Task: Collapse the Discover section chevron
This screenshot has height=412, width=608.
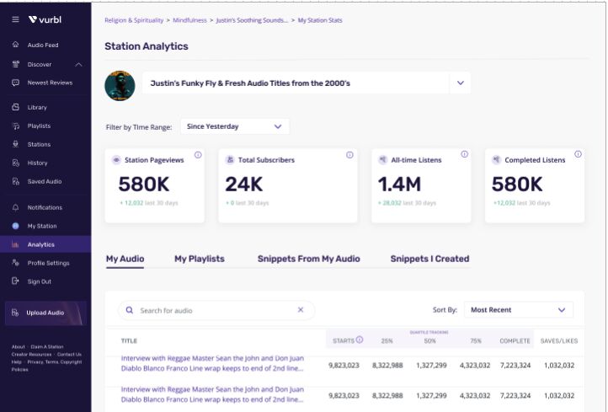Action: pyautogui.click(x=78, y=64)
